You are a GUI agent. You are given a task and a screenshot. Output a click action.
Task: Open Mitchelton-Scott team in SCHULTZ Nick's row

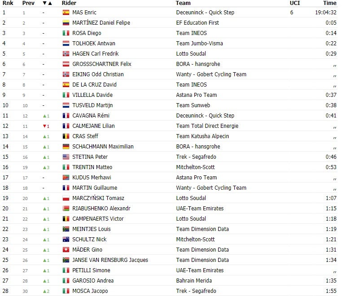pyautogui.click(x=195, y=239)
